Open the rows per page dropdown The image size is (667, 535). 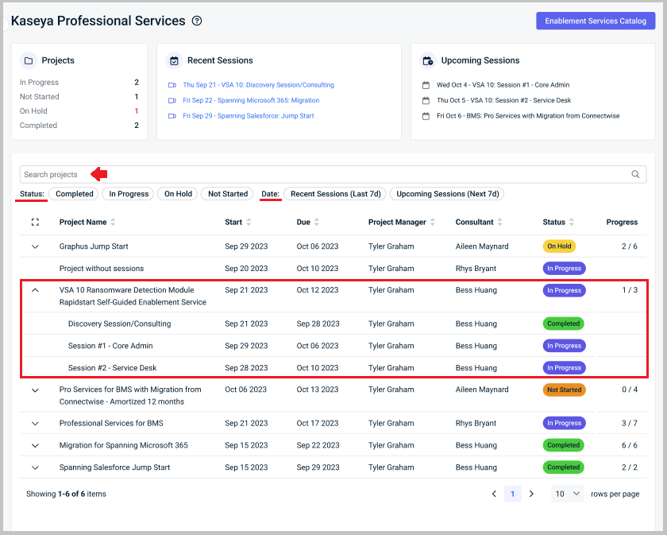click(567, 494)
